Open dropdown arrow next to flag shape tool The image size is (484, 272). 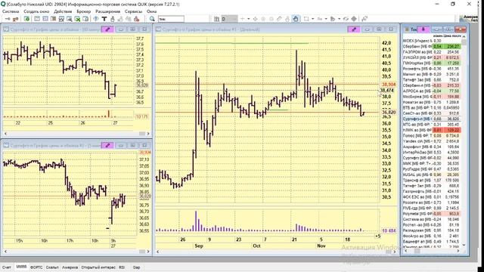tap(340, 19)
